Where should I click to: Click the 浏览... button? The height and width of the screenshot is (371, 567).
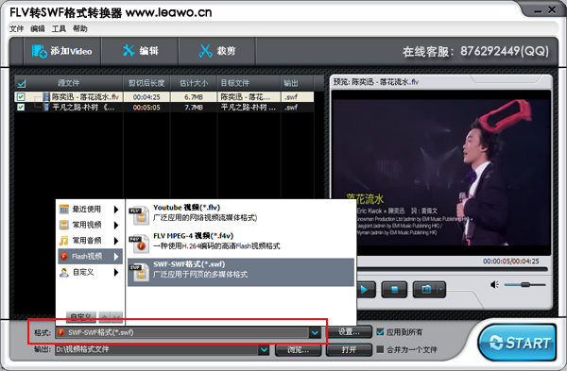(298, 349)
